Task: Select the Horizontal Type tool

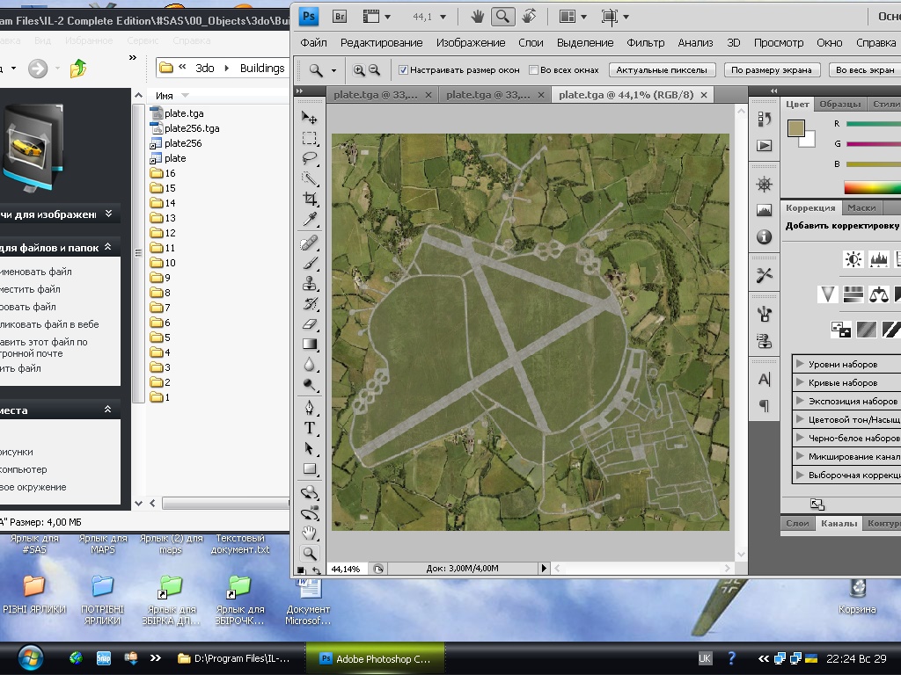Action: pos(310,428)
